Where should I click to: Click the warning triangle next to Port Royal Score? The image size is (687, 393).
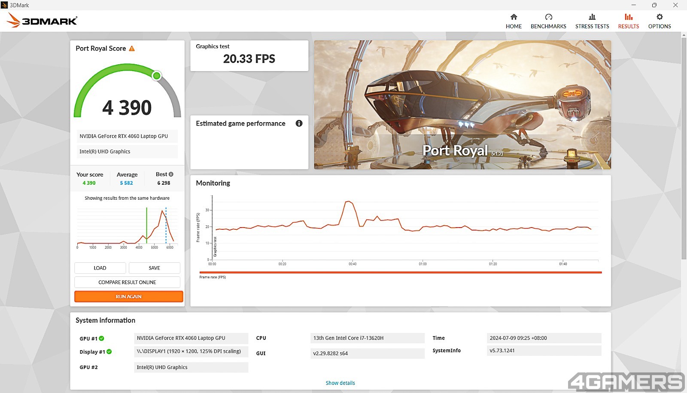[x=132, y=48]
